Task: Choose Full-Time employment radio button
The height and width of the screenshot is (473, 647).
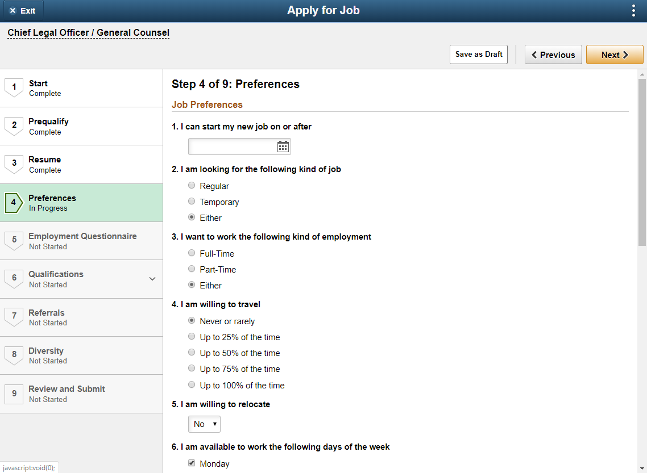Action: [x=192, y=253]
